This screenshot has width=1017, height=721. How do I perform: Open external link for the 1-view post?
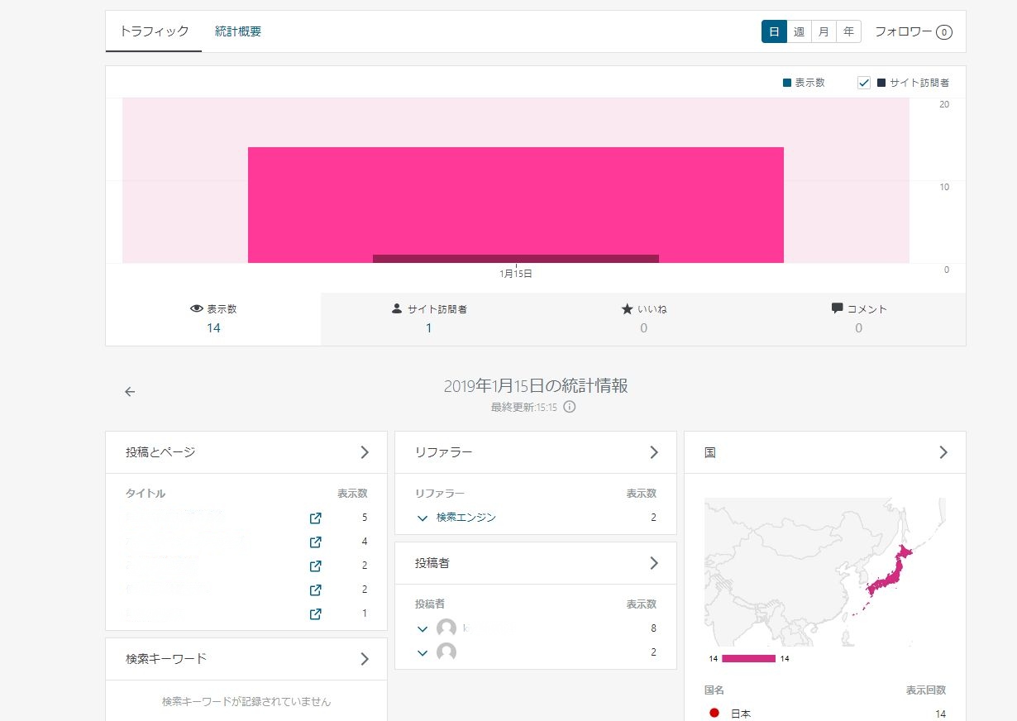[x=315, y=614]
